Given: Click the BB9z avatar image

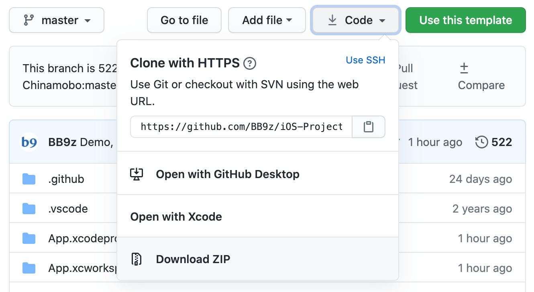Looking at the screenshot, I should [x=29, y=142].
